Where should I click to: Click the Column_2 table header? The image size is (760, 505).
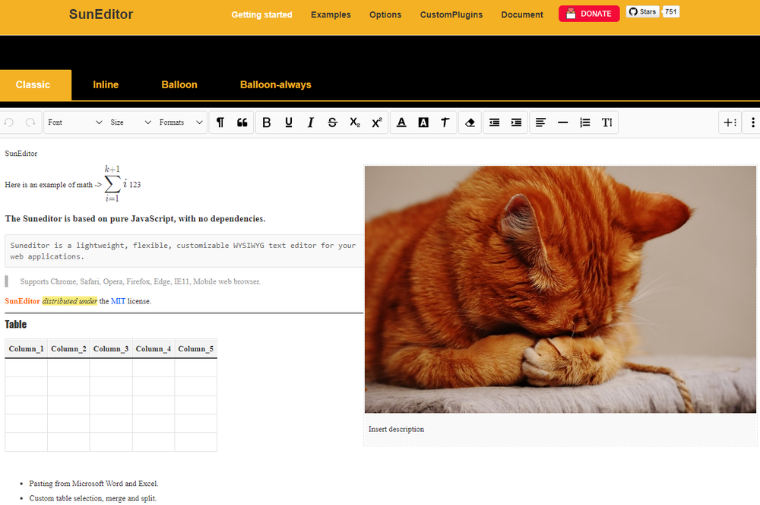[x=68, y=349]
